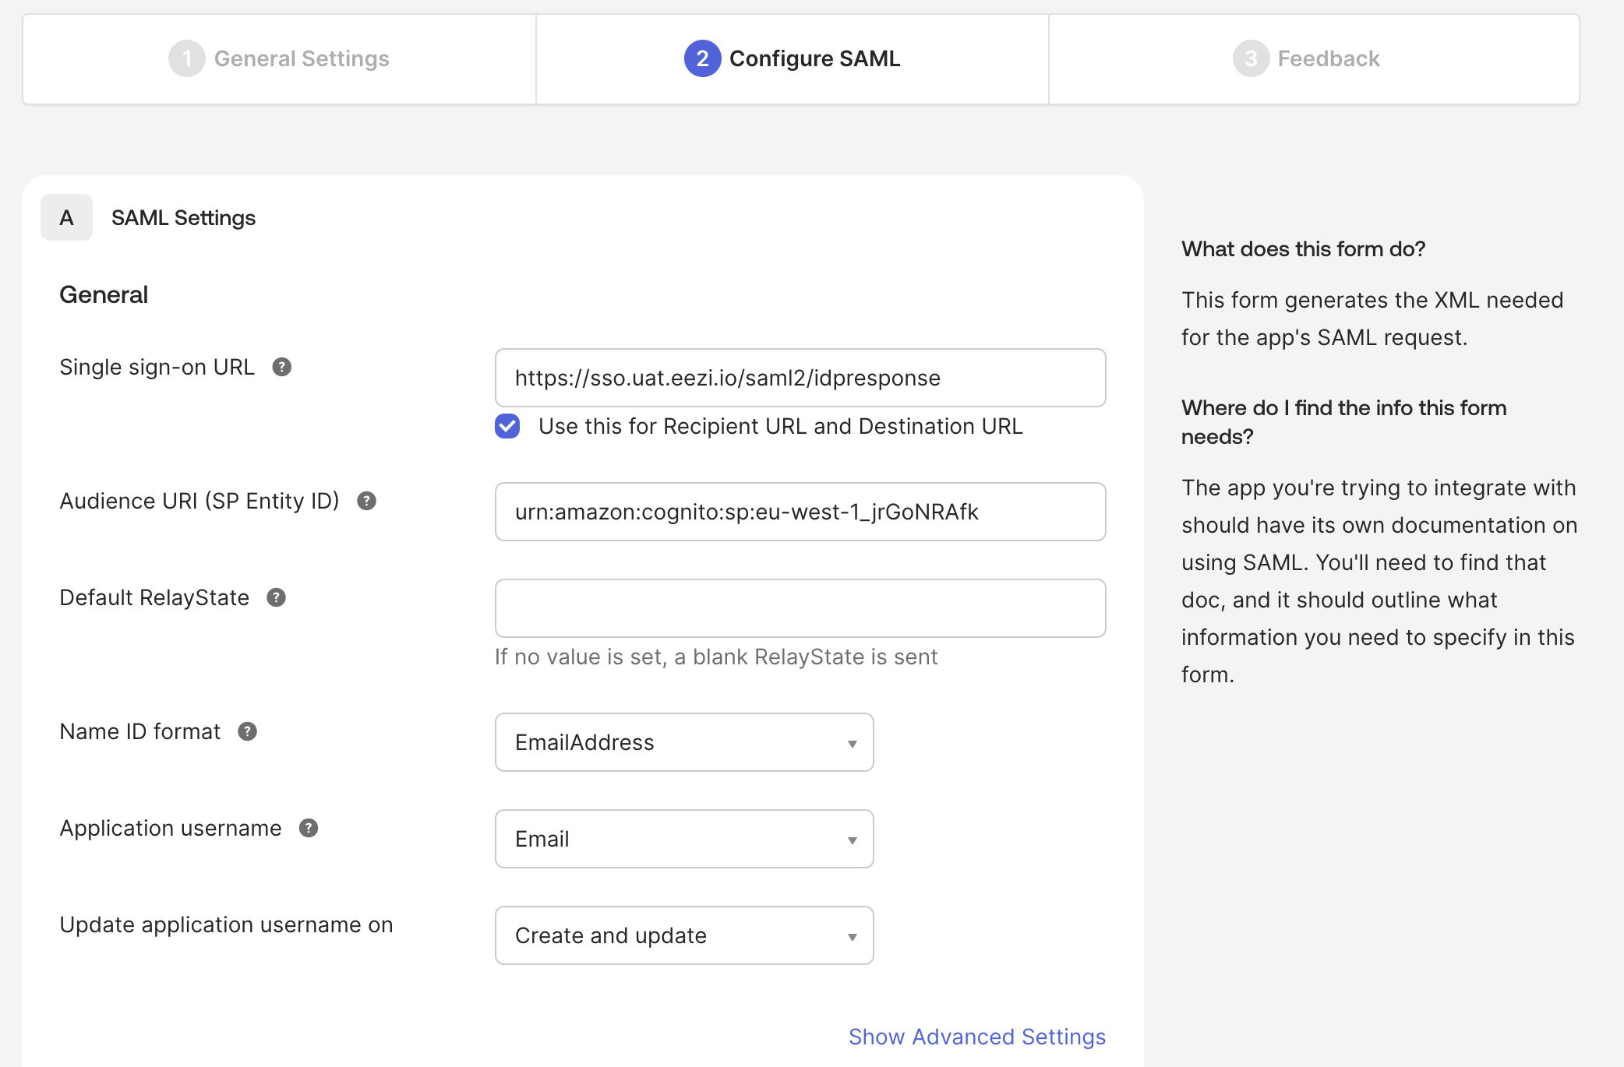Click Name ID format question mark icon
1624x1067 pixels.
click(247, 731)
